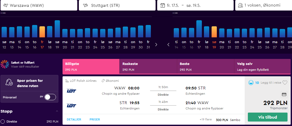Click the 1t 50m outbound duration
This screenshot has height=126, width=292.
[x=163, y=87]
